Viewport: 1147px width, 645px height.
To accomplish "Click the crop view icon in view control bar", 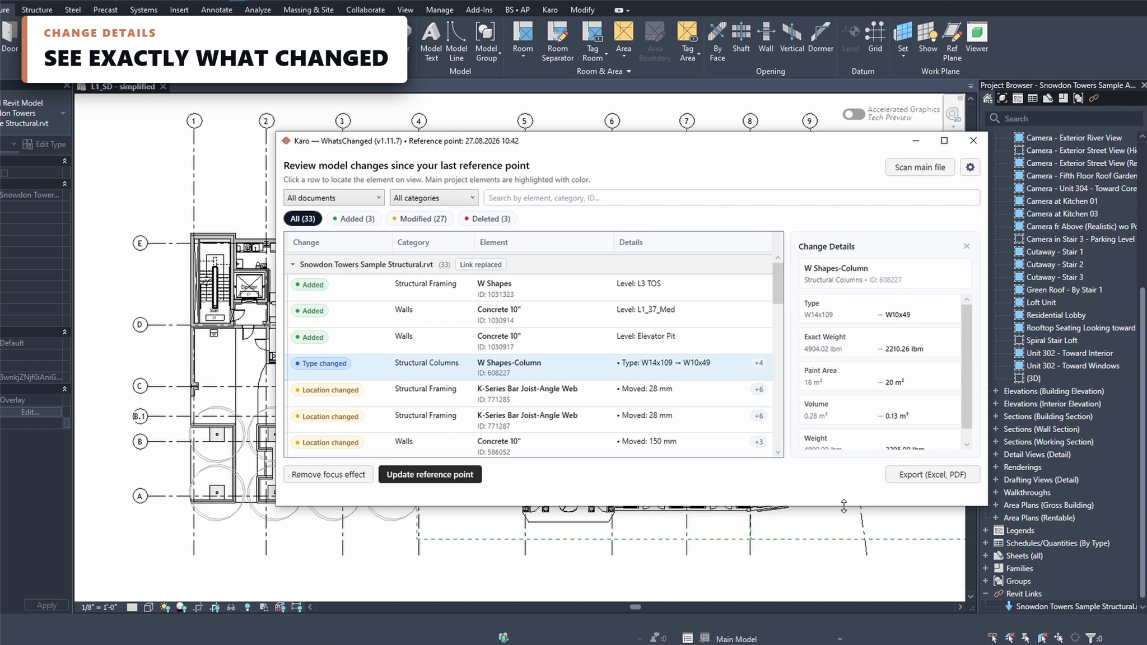I will pyautogui.click(x=198, y=607).
